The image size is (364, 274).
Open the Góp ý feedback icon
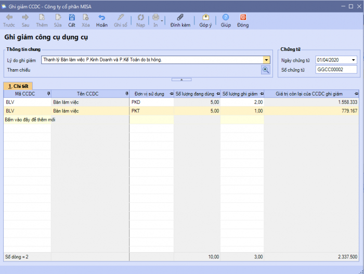point(206,17)
